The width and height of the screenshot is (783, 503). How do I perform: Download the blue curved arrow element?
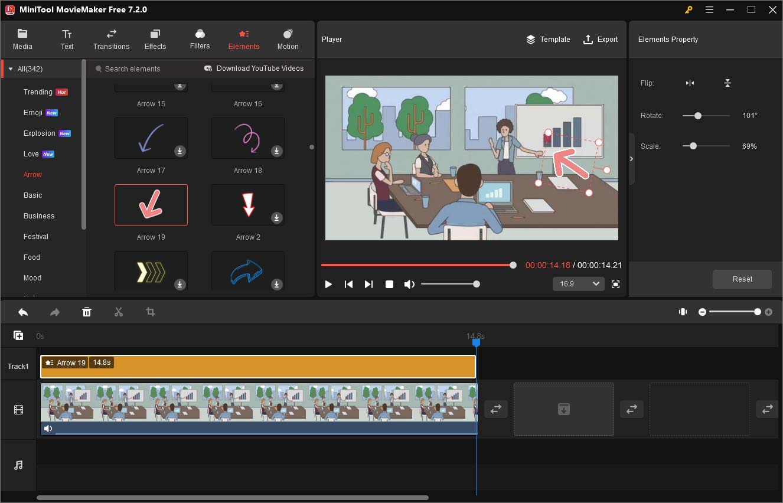(276, 285)
